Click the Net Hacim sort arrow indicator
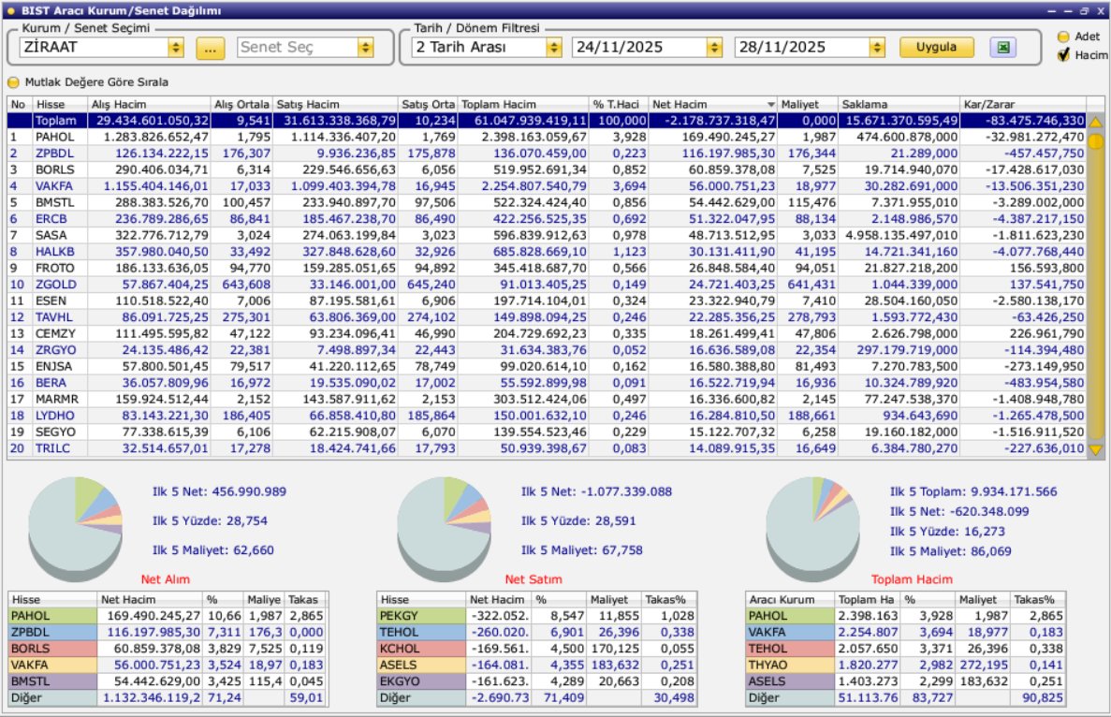Image resolution: width=1111 pixels, height=717 pixels. point(771,105)
